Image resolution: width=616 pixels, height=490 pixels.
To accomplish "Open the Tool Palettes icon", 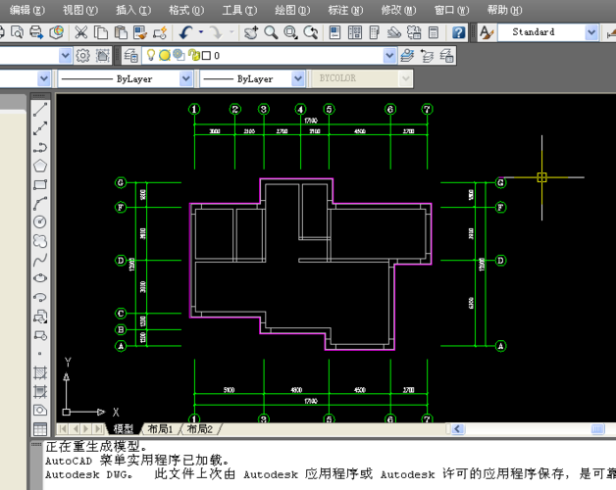I will point(375,32).
